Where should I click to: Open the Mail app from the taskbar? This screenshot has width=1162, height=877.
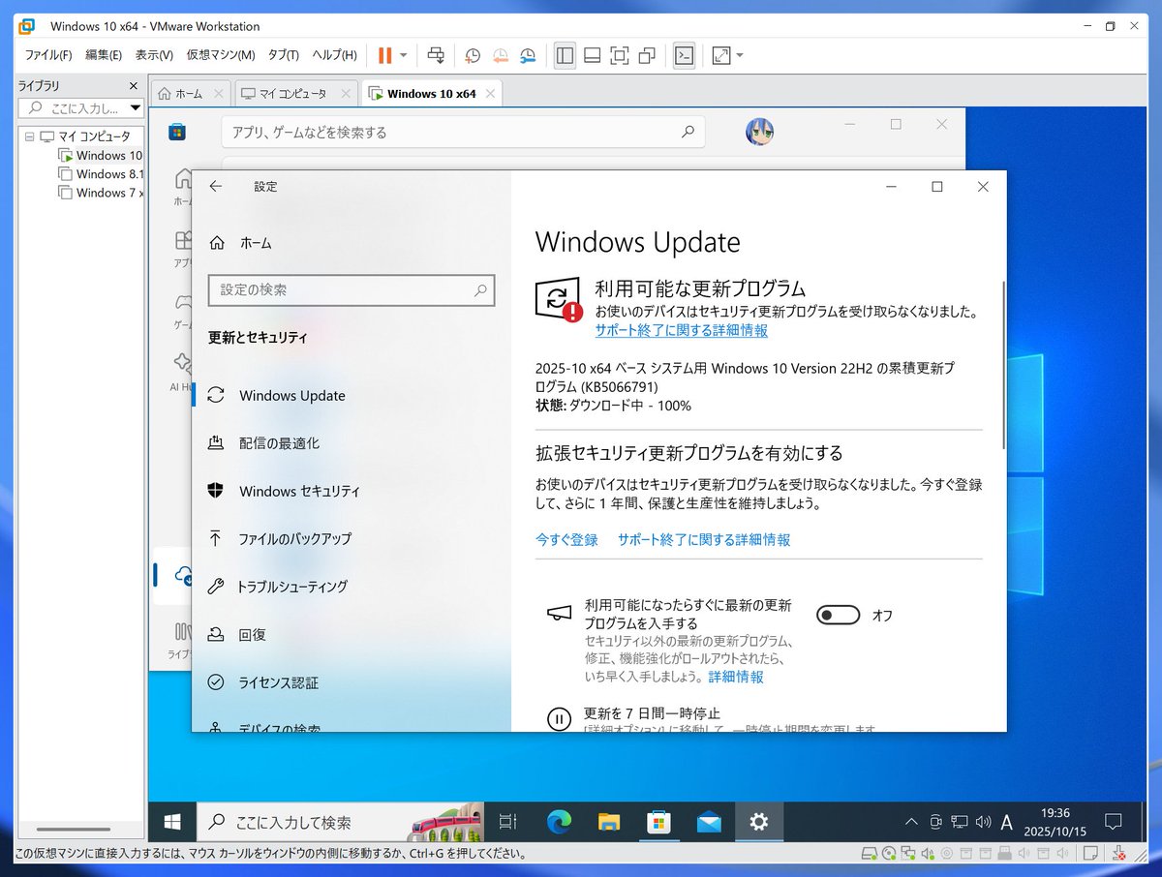[709, 823]
